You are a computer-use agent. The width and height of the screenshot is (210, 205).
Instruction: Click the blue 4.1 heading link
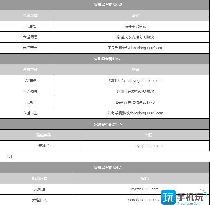pos(9,157)
